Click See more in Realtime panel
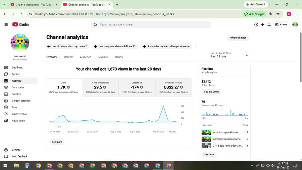The width and height of the screenshot is (302, 170). point(209,155)
